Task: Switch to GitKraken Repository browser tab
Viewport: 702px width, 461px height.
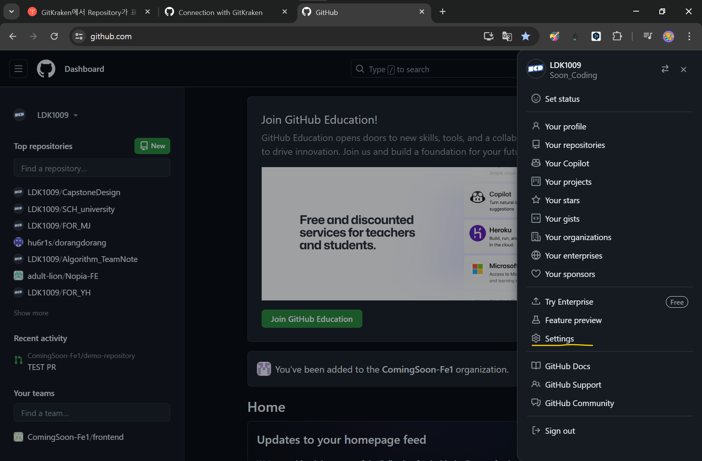Action: (88, 12)
